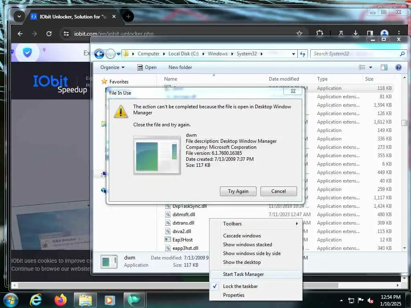Image resolution: width=411 pixels, height=308 pixels.
Task: Click Try Again in File In Use dialog
Action: (238, 191)
